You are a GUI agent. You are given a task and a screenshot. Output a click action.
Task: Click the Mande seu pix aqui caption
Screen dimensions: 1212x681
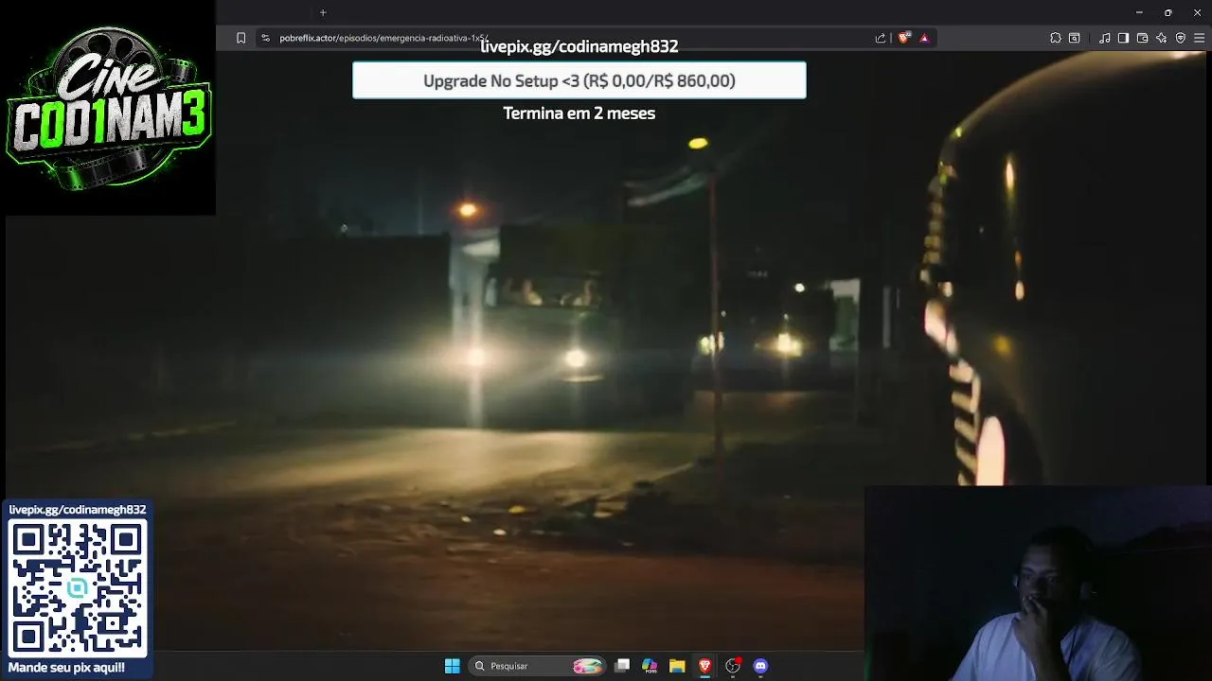tap(66, 668)
